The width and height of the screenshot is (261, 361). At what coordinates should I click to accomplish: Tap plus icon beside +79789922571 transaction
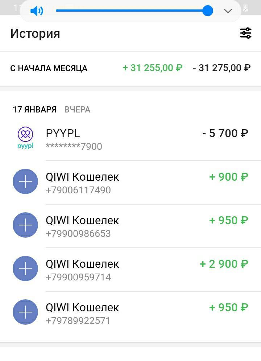(25, 312)
